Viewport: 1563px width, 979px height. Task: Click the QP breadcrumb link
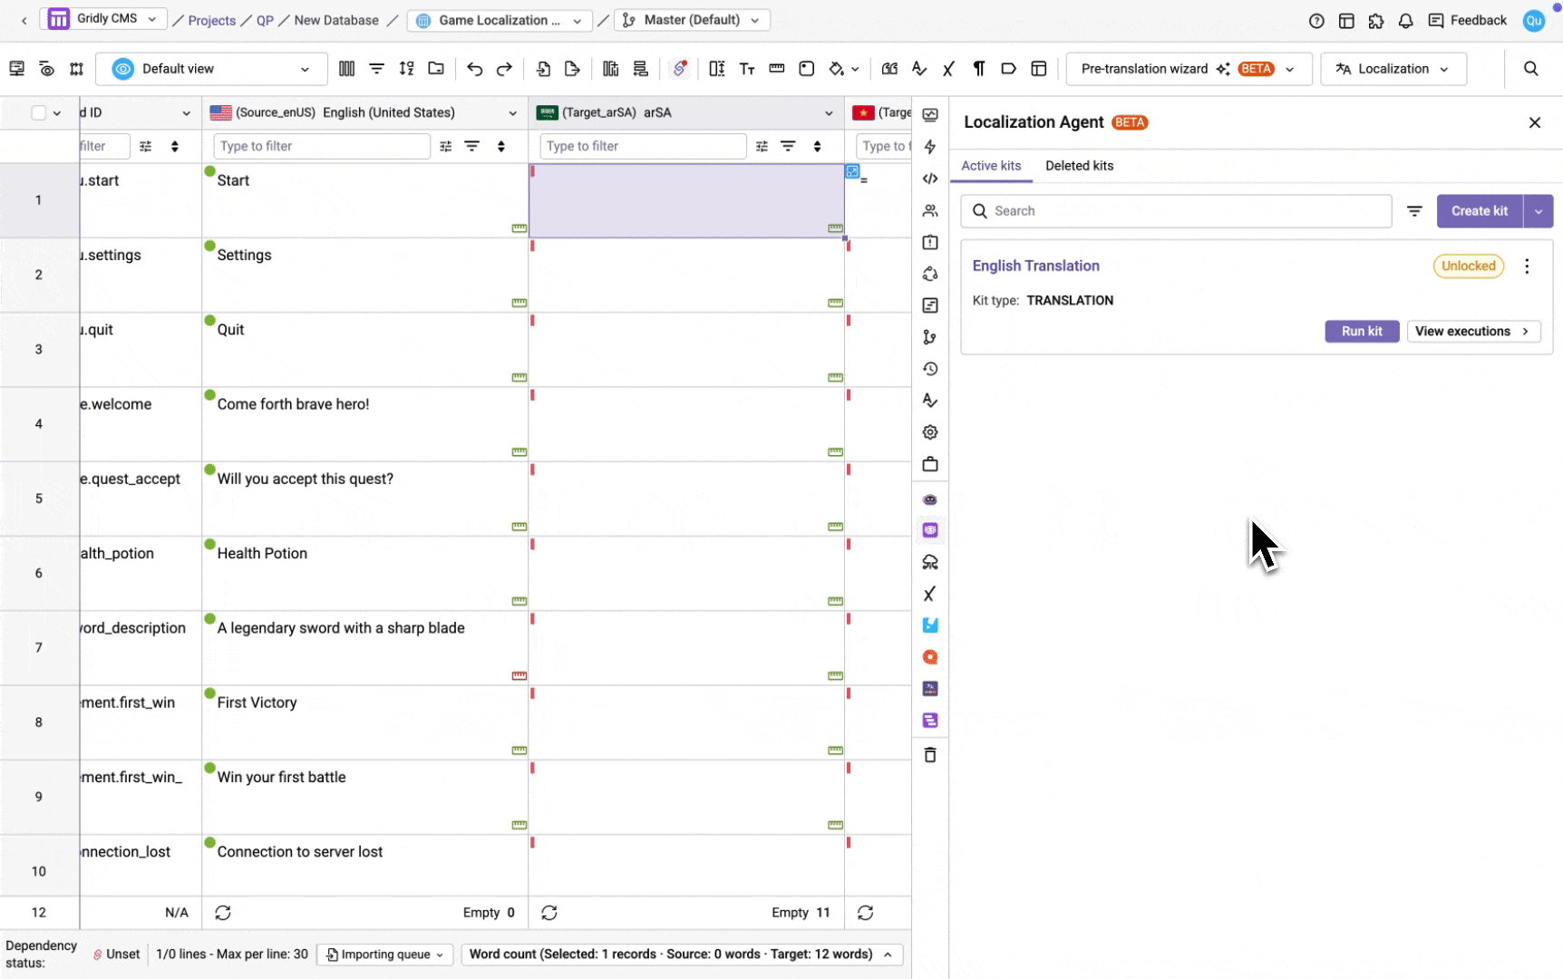pyautogui.click(x=265, y=20)
